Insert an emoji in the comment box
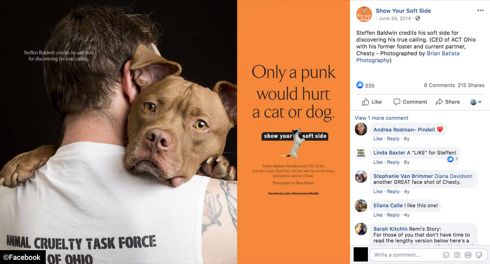The image size is (490, 264). [446, 255]
